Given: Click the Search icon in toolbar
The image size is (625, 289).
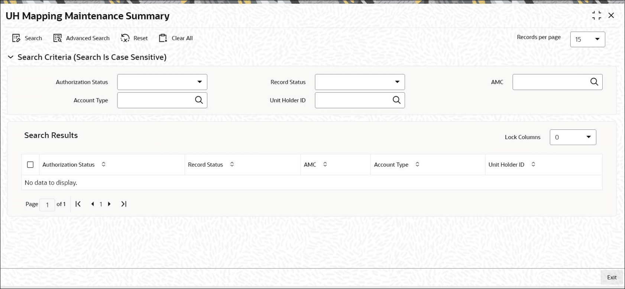Looking at the screenshot, I should (x=16, y=38).
